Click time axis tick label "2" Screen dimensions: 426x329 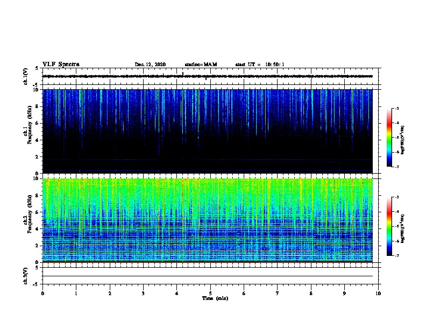[x=110, y=293]
